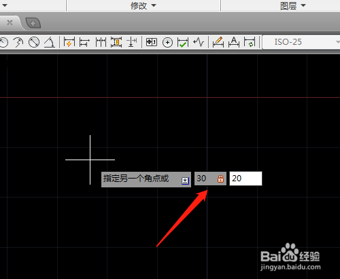Click the Dimension Edit pencil icon
Viewport: 340px width, 279px height.
click(218, 42)
